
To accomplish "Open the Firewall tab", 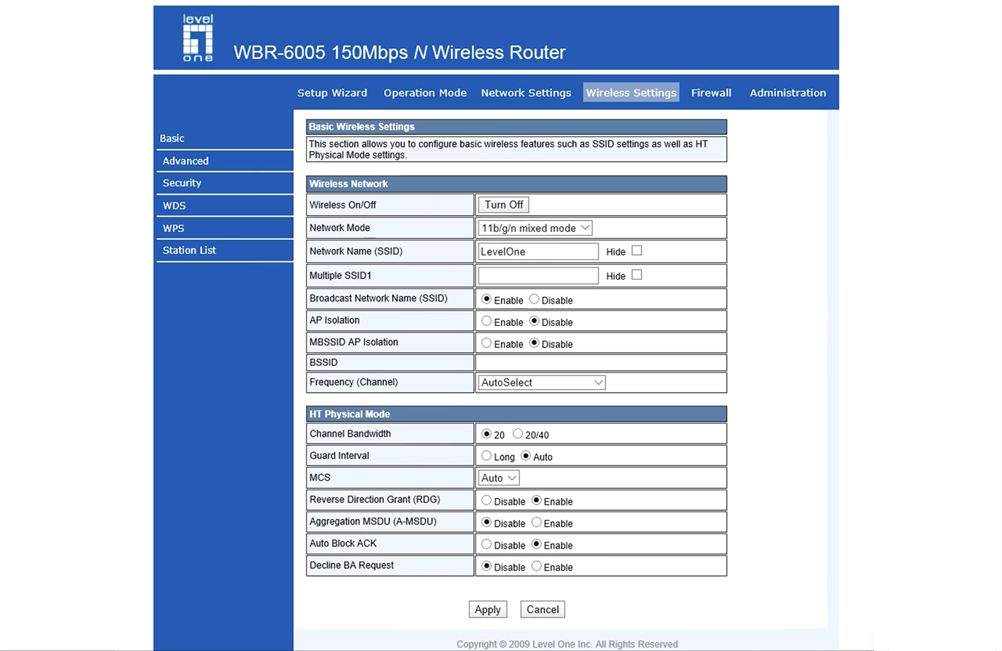I will point(711,93).
